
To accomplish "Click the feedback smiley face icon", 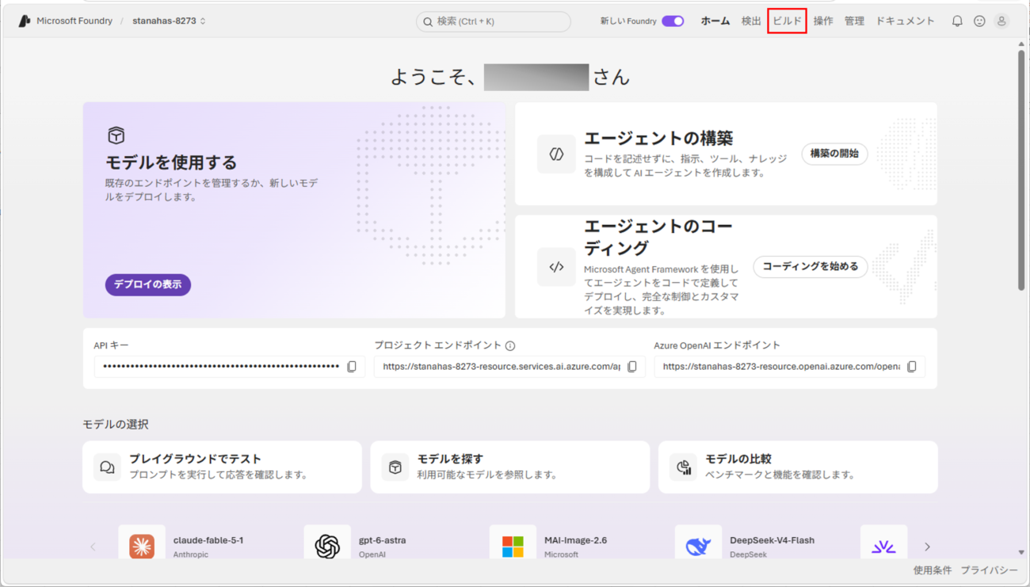I will pyautogui.click(x=979, y=21).
